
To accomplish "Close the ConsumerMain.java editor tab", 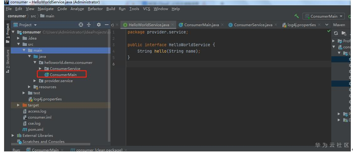I will [222, 25].
